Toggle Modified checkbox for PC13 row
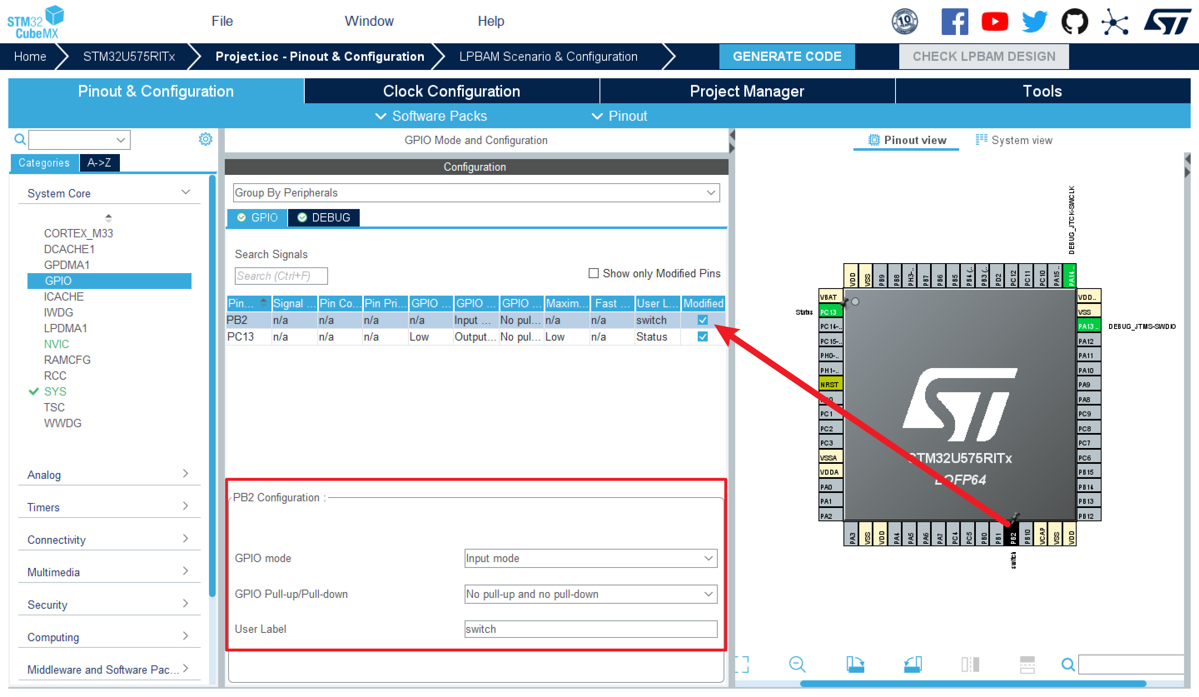Screen dimensions: 1199x697 click(702, 337)
